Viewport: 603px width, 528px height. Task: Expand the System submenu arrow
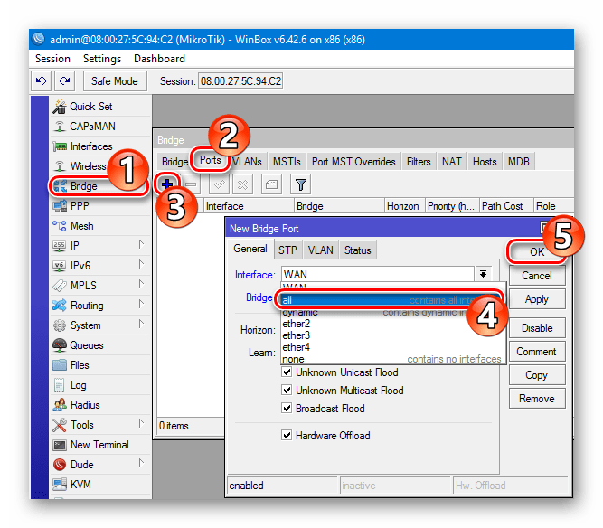(x=141, y=325)
